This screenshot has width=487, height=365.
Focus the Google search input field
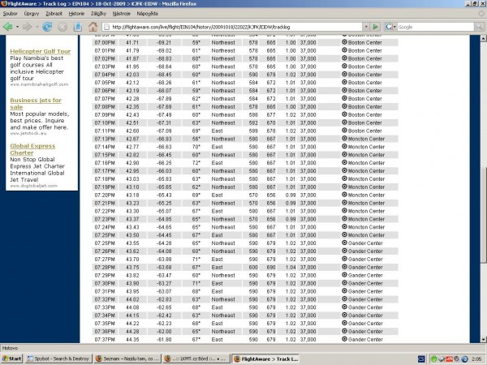click(x=435, y=27)
